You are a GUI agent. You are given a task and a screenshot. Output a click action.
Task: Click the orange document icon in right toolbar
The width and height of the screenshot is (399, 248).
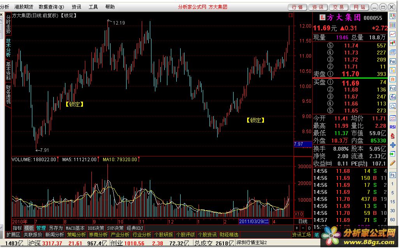(x=393, y=79)
